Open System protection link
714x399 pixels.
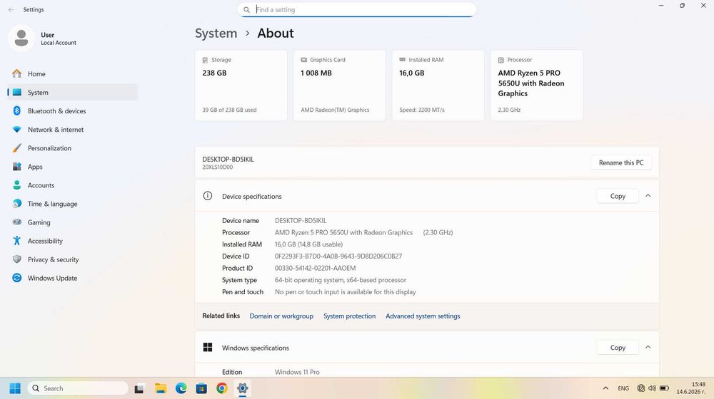click(350, 316)
